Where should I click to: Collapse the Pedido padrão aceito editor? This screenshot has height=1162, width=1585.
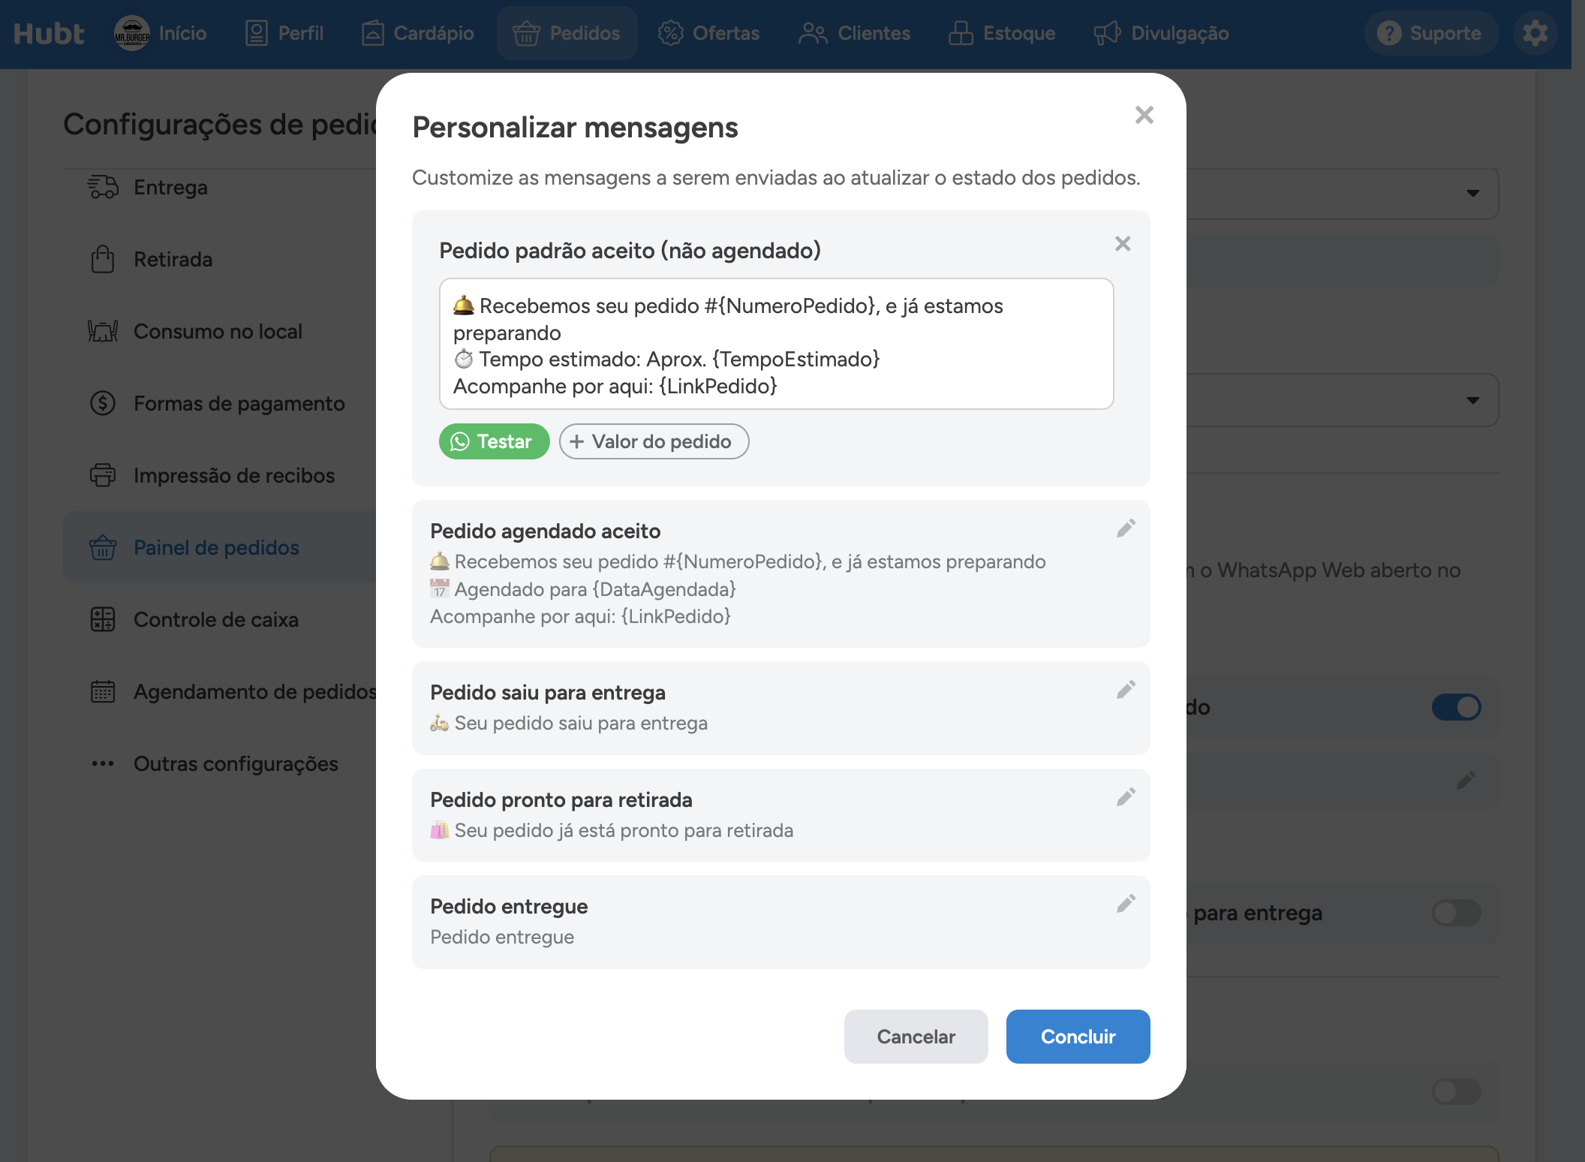click(x=1123, y=244)
